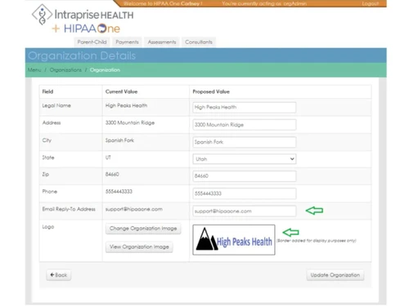Click the Phone field label
This screenshot has height=306, width=409.
pos(50,192)
